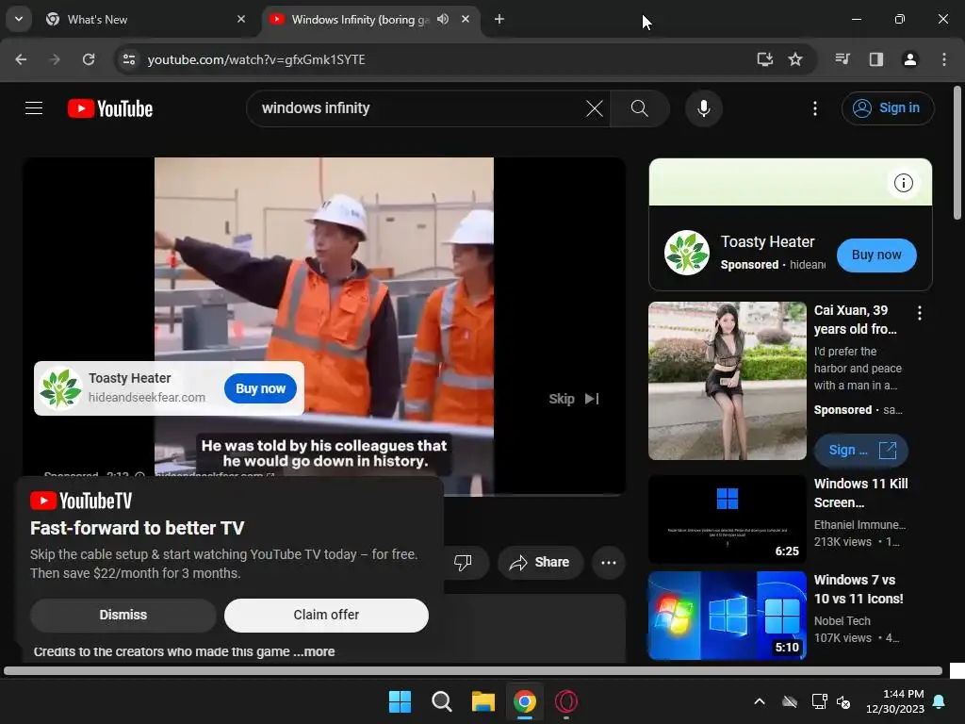965x724 pixels.
Task: Expand the description with ...more
Action: coord(314,651)
